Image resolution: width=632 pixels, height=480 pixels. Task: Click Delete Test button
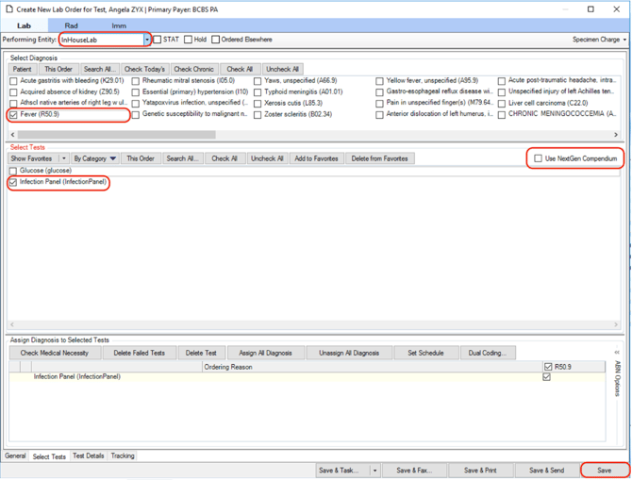pos(201,353)
